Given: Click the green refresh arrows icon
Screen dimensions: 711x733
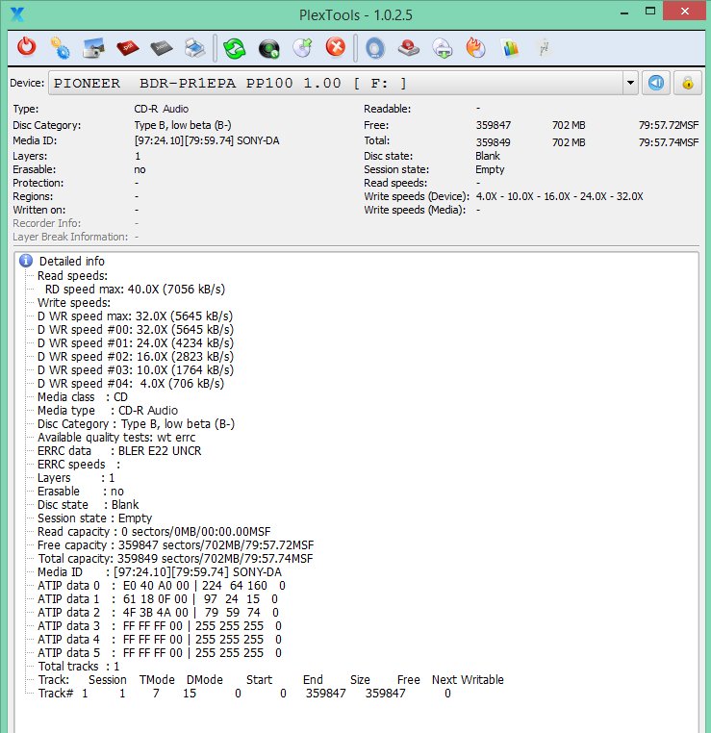Looking at the screenshot, I should pyautogui.click(x=235, y=46).
